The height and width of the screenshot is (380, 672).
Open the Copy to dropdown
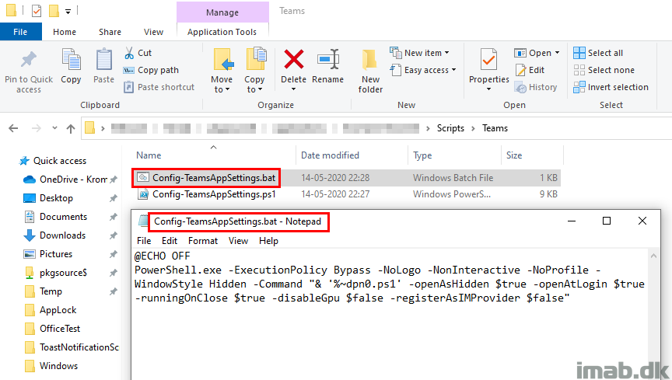click(254, 71)
